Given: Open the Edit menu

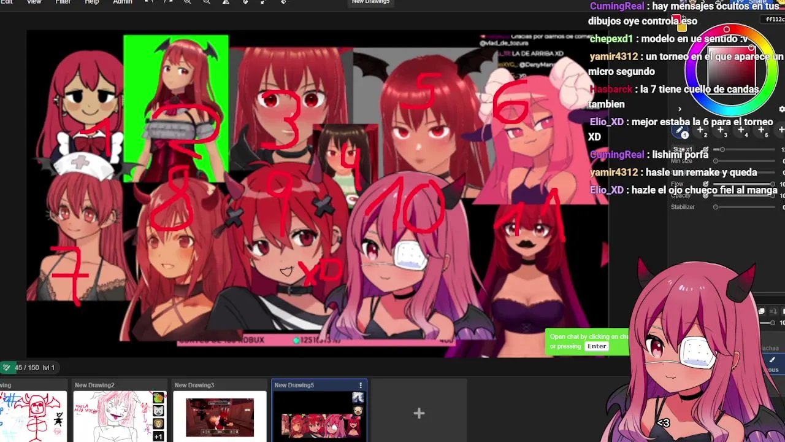Looking at the screenshot, I should [6, 2].
